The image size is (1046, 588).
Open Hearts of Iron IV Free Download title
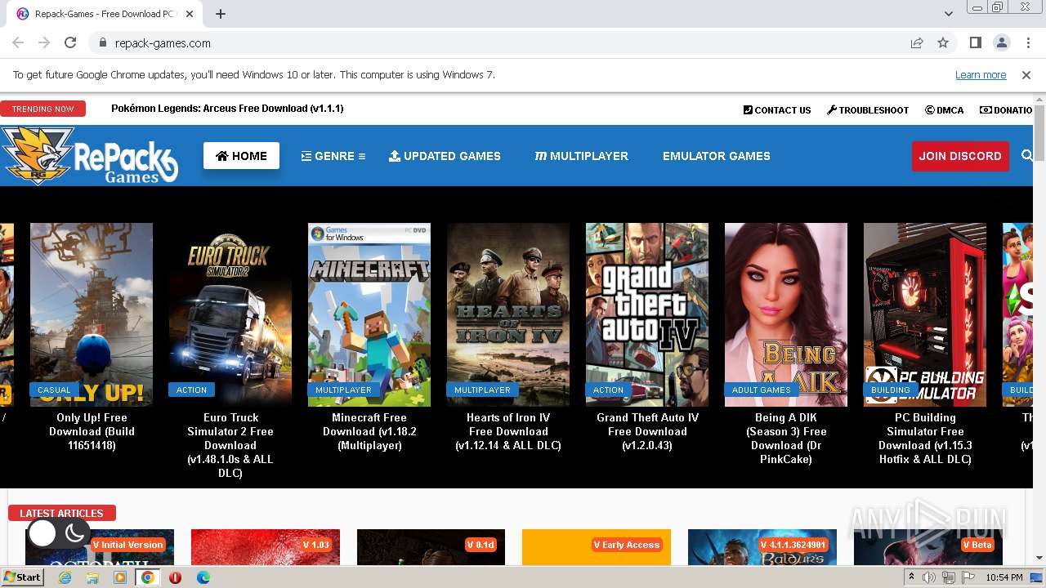[508, 431]
